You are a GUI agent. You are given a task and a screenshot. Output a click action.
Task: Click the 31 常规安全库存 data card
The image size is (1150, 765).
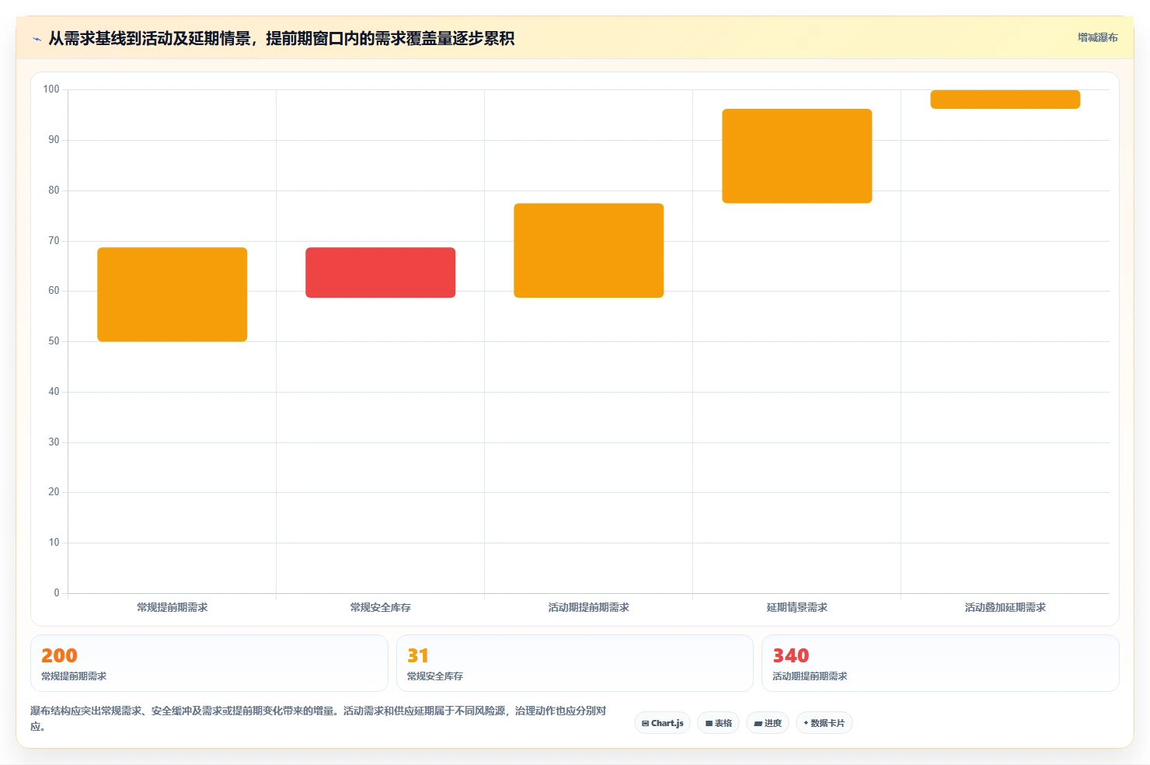pos(575,663)
